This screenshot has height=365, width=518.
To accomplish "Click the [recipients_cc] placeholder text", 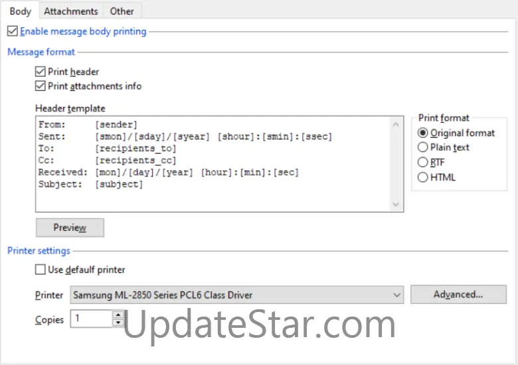I will (135, 161).
